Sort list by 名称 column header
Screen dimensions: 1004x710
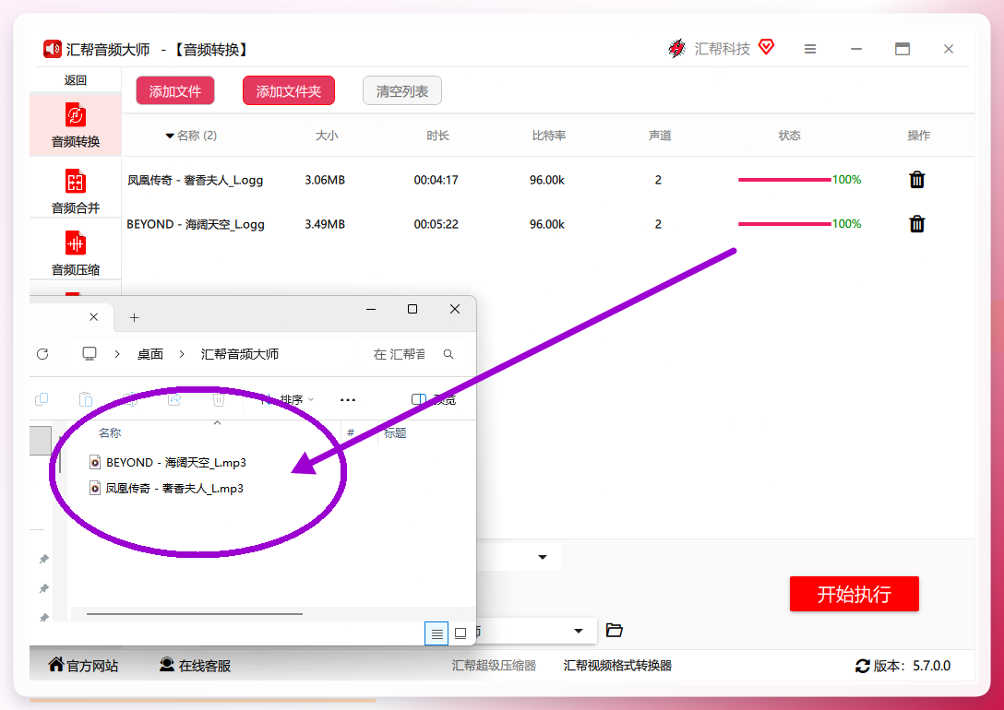[191, 136]
